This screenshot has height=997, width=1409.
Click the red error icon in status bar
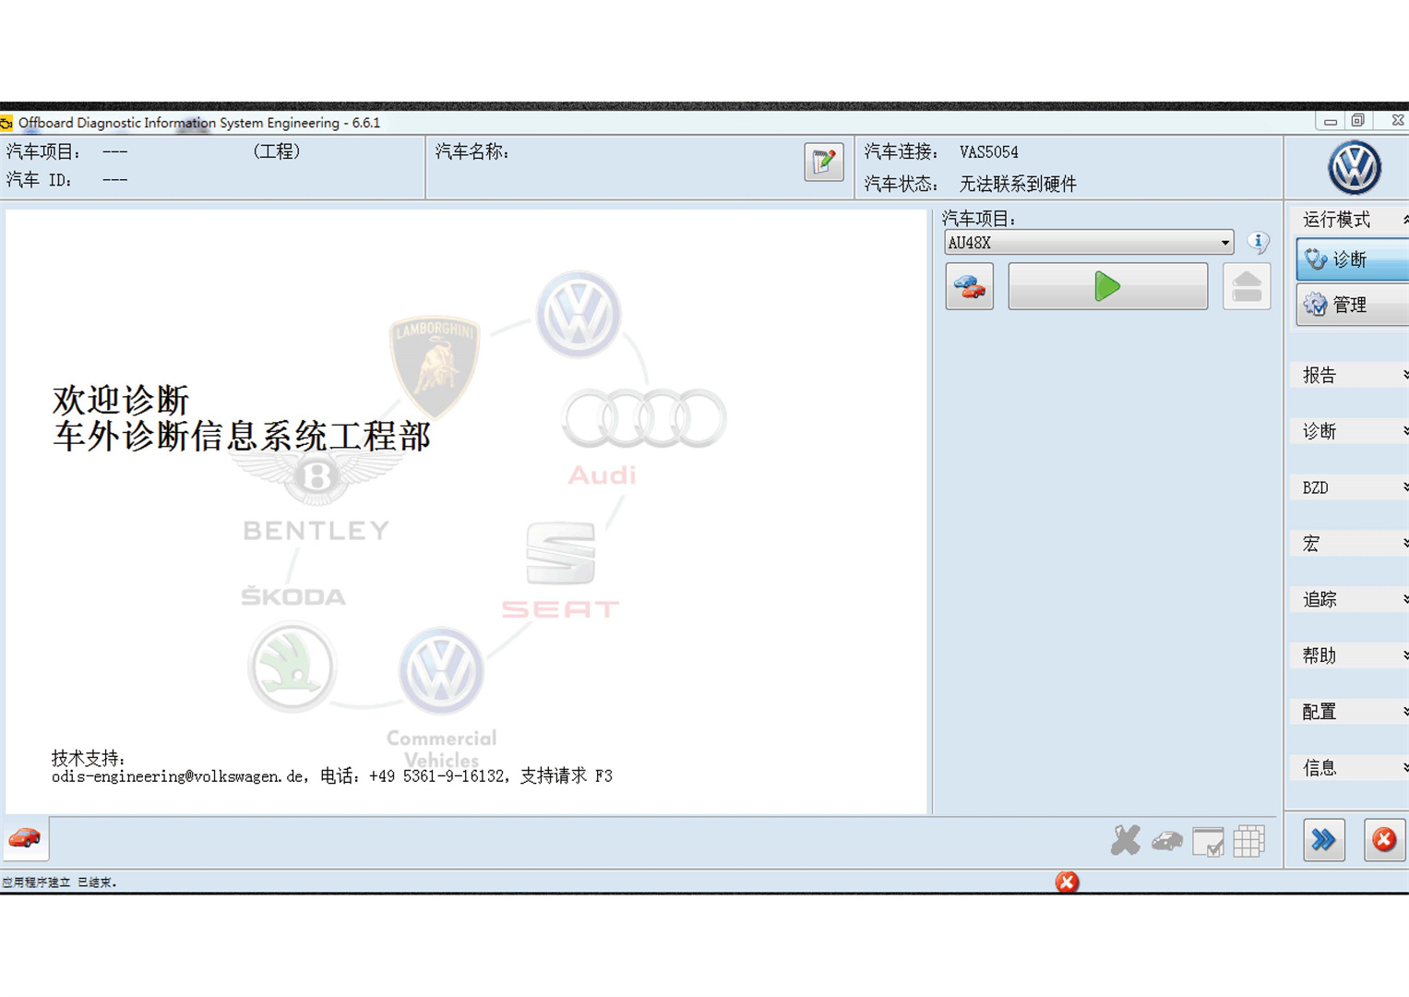pyautogui.click(x=1067, y=882)
